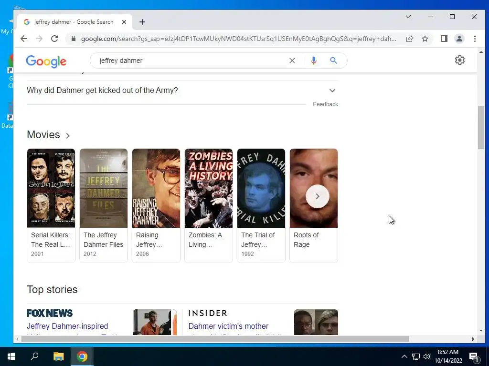Select the Roots of Rage title
Image resolution: width=489 pixels, height=366 pixels.
[x=306, y=240]
